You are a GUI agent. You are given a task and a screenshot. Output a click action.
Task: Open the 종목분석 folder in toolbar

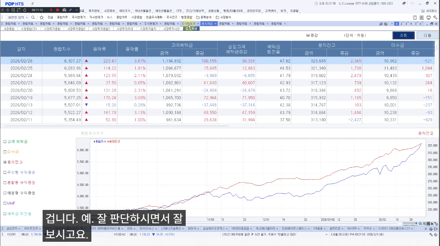coord(203,17)
